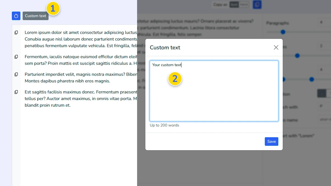Copy the Parturient paragraph via its copy icon
Image resolution: width=331 pixels, height=186 pixels.
tap(16, 74)
